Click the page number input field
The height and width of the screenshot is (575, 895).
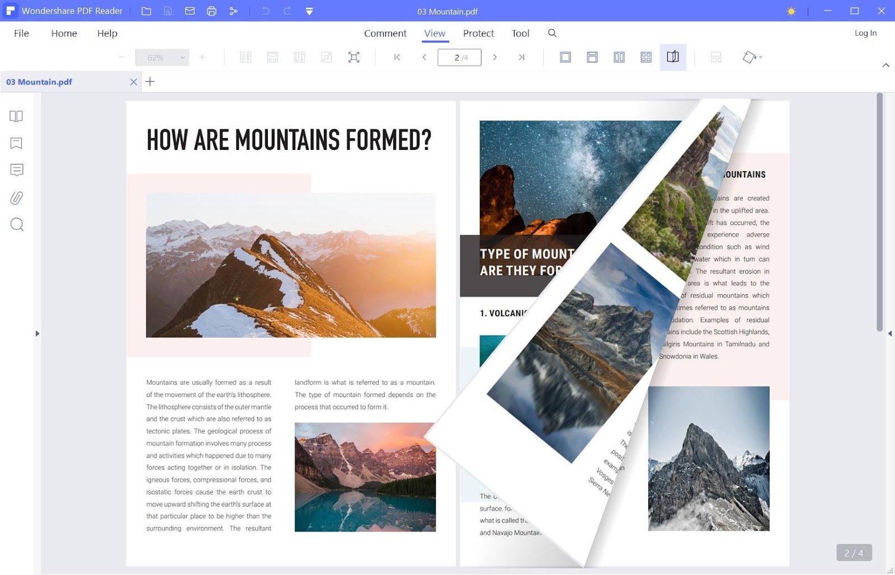[459, 57]
